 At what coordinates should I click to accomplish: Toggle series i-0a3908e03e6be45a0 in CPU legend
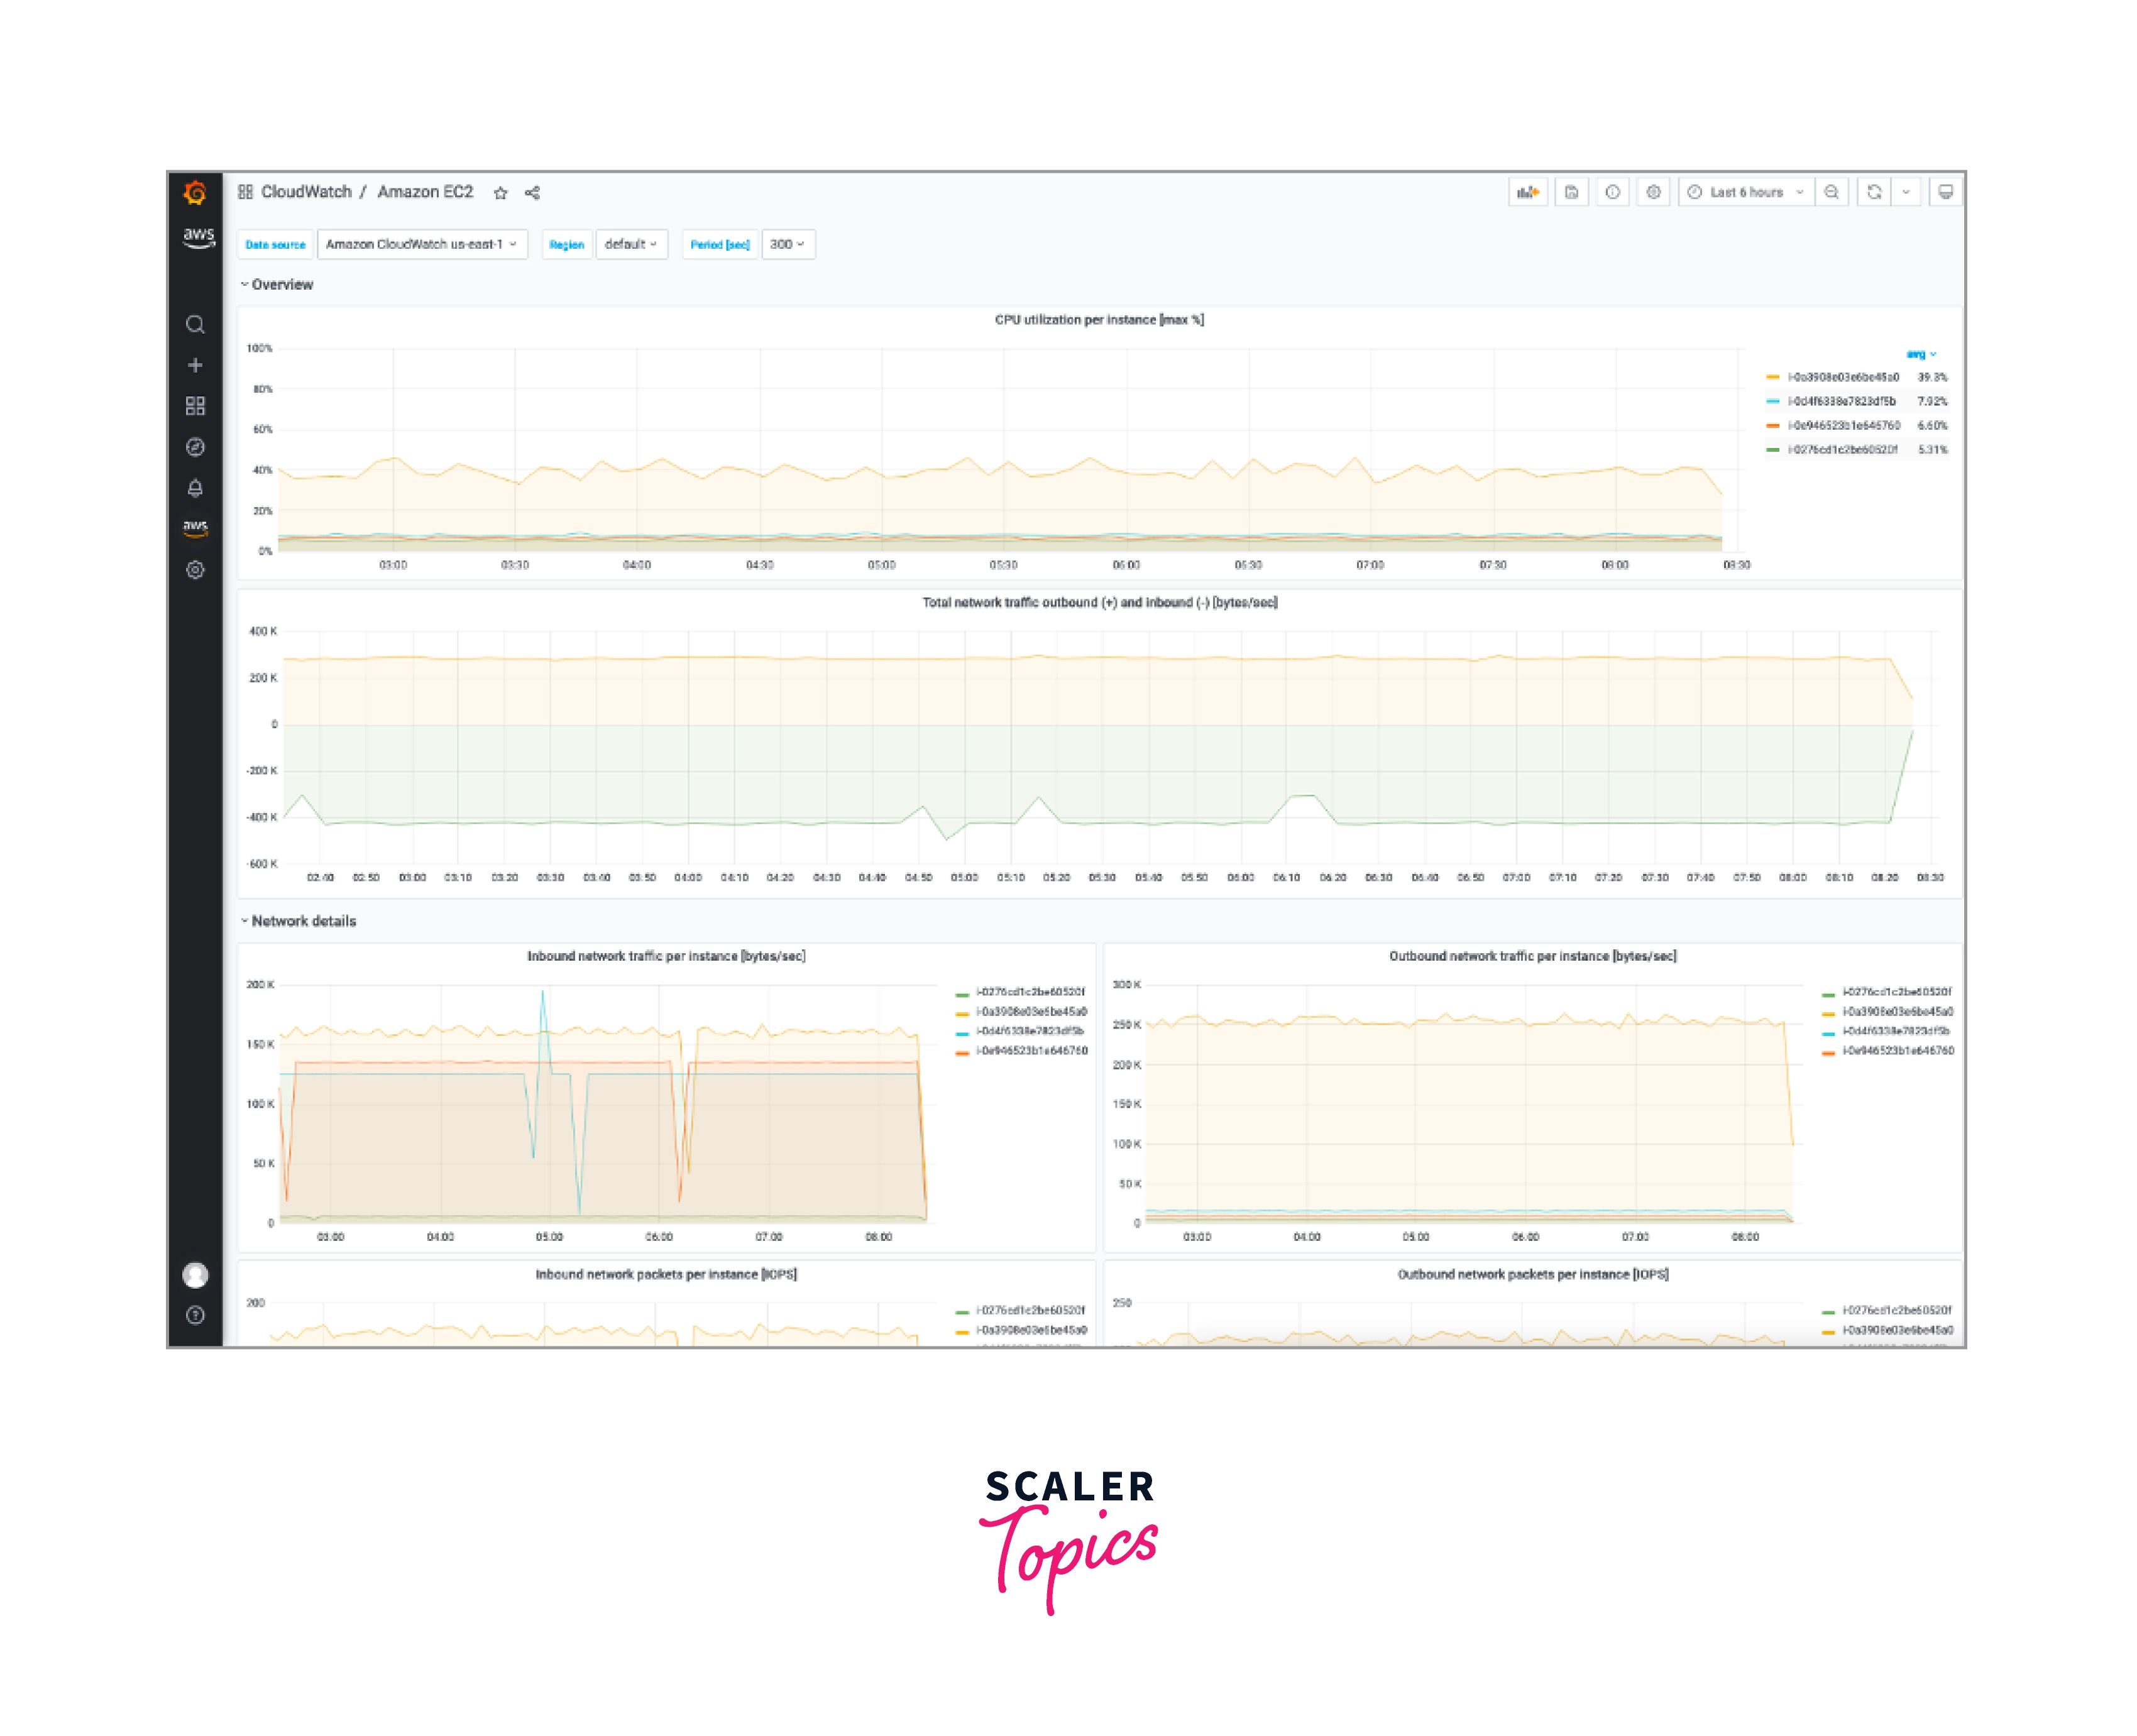tap(1843, 377)
